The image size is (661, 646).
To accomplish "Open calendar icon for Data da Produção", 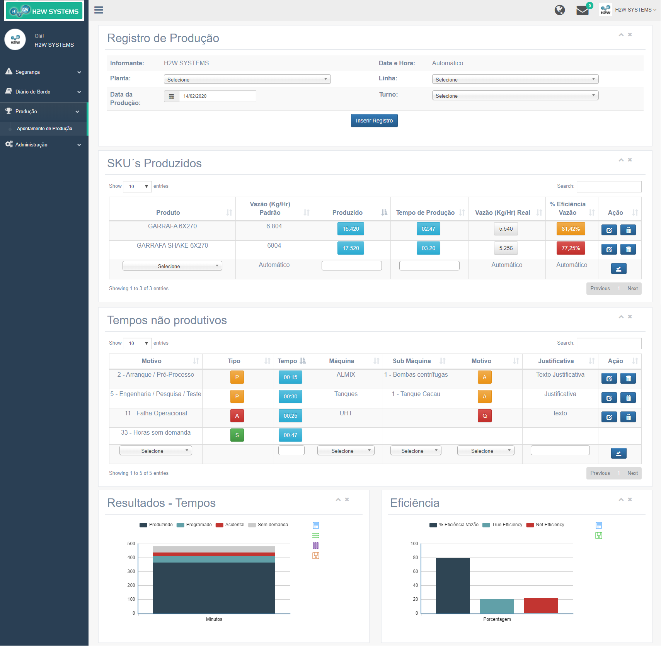I will point(172,96).
